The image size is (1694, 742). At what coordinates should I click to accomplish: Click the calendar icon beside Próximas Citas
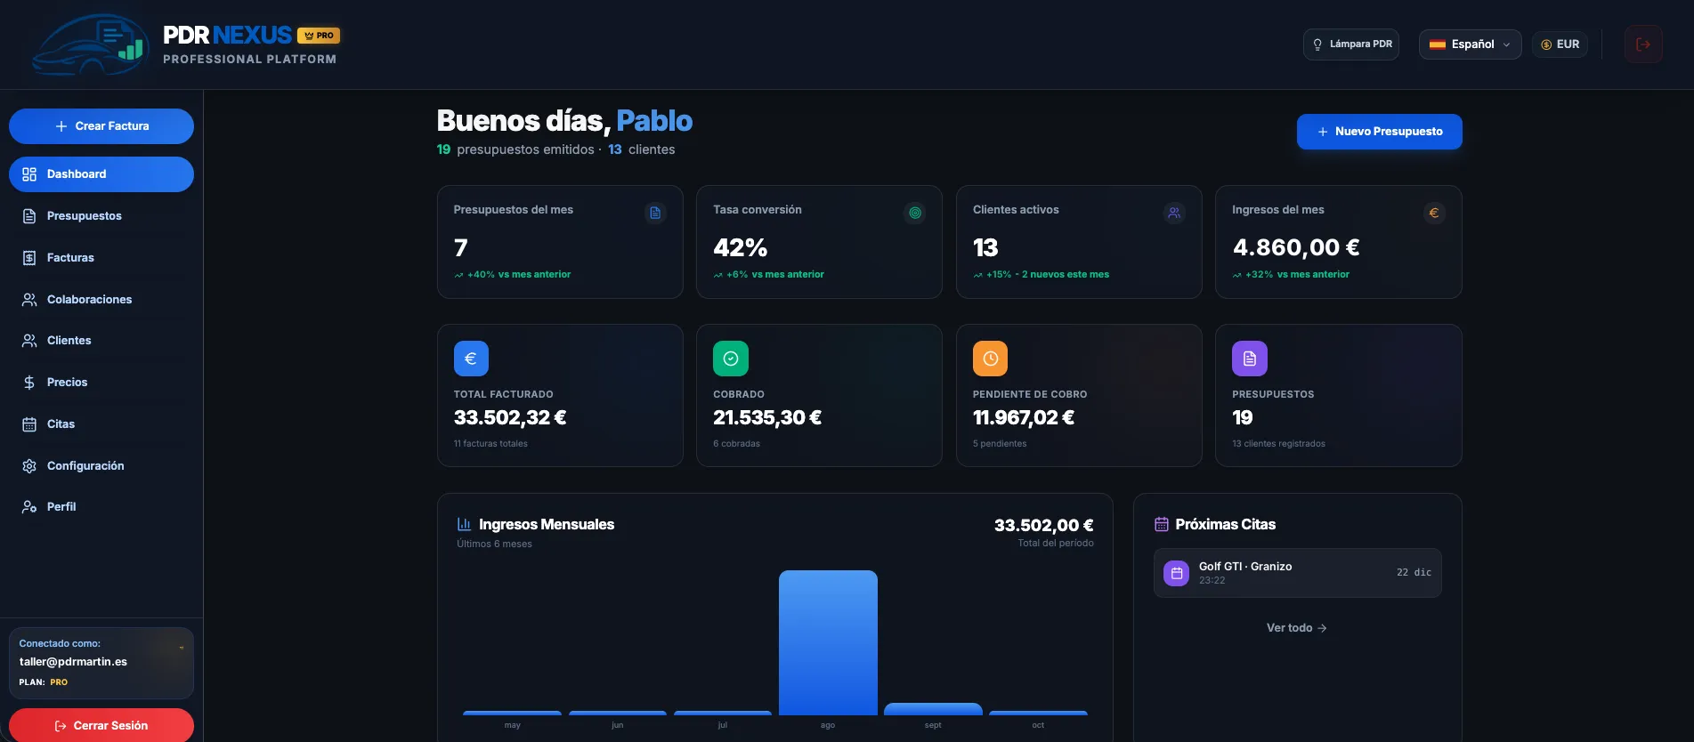[1162, 524]
